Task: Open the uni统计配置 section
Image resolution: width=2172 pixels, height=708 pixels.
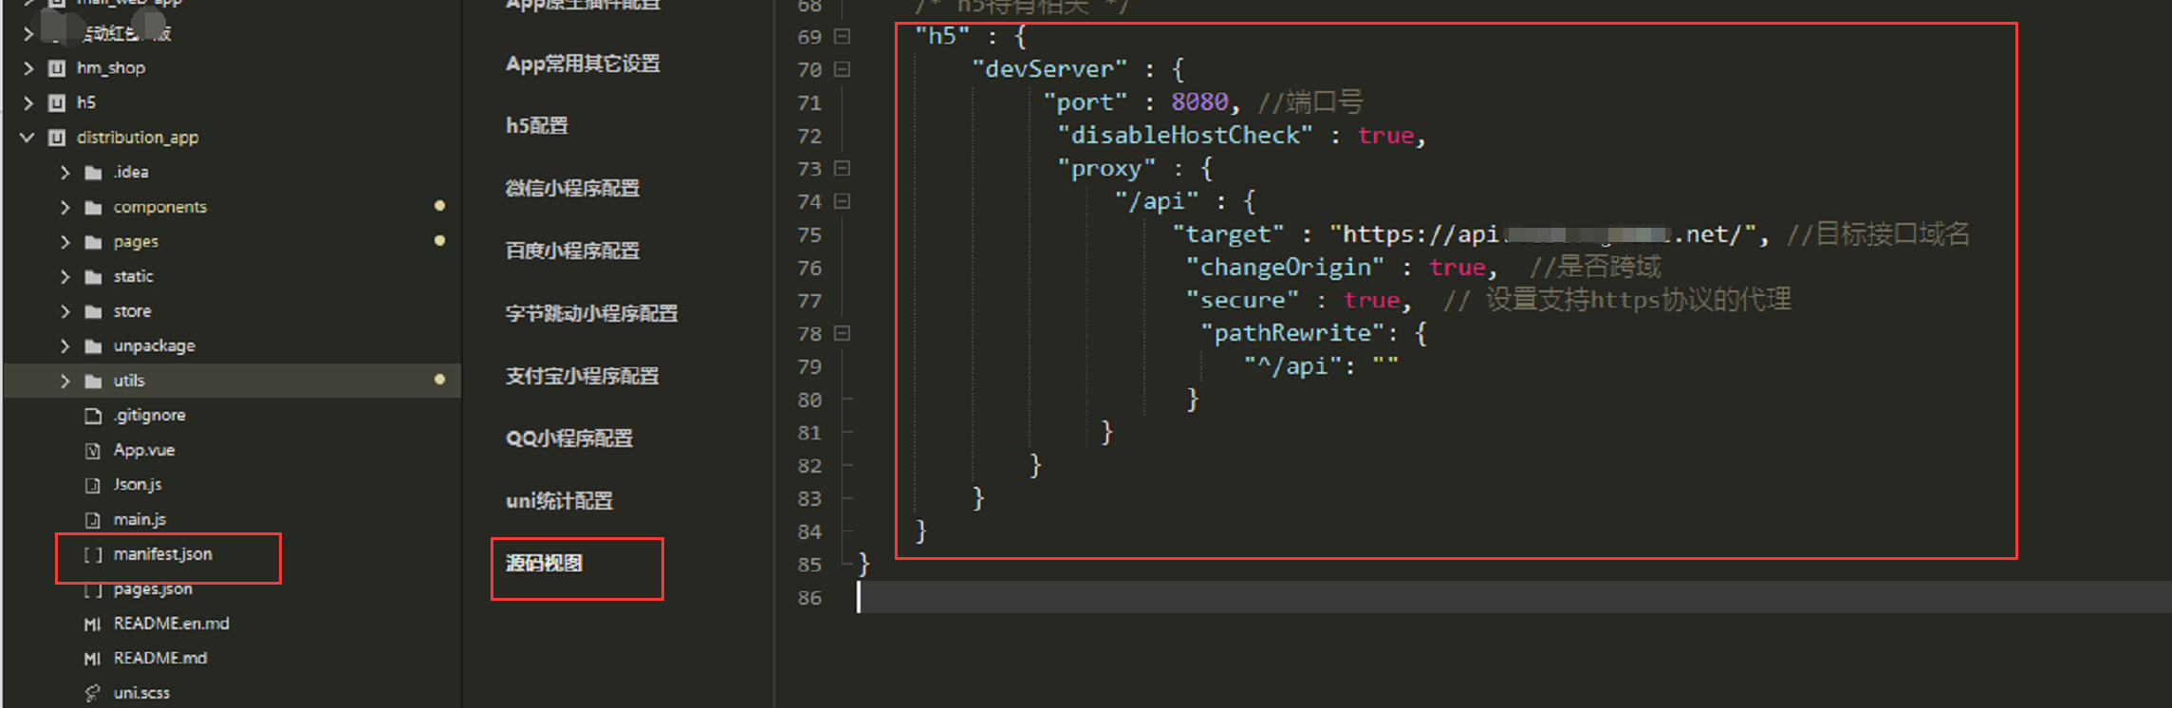Action: pyautogui.click(x=559, y=501)
